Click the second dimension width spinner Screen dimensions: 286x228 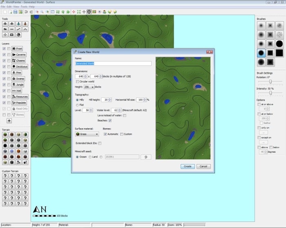click(101, 77)
